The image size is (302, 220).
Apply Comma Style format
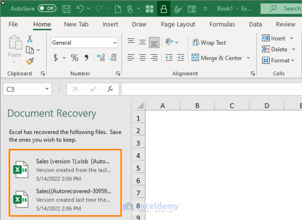86,57
